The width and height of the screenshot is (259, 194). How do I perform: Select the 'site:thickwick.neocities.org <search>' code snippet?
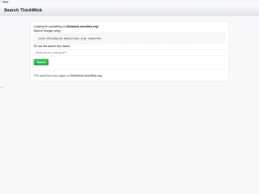[70, 38]
